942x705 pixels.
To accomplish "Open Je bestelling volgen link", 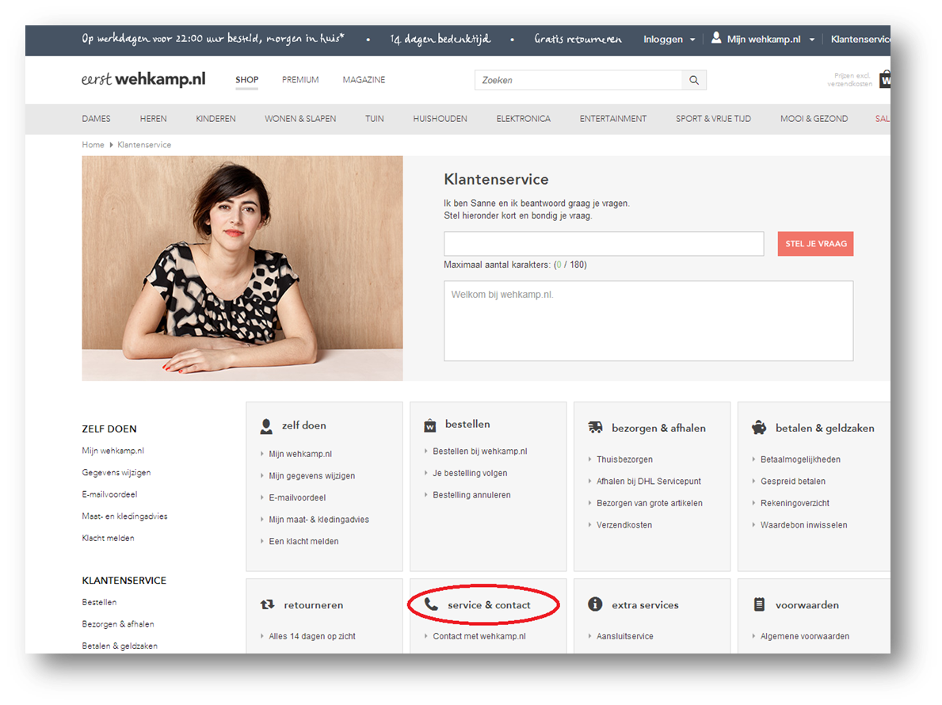I will 470,473.
